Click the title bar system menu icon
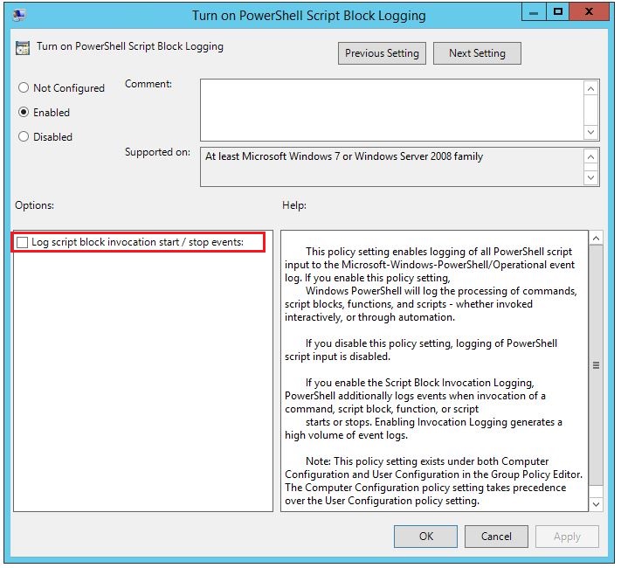Viewport: 621px width, 568px height. (x=18, y=16)
